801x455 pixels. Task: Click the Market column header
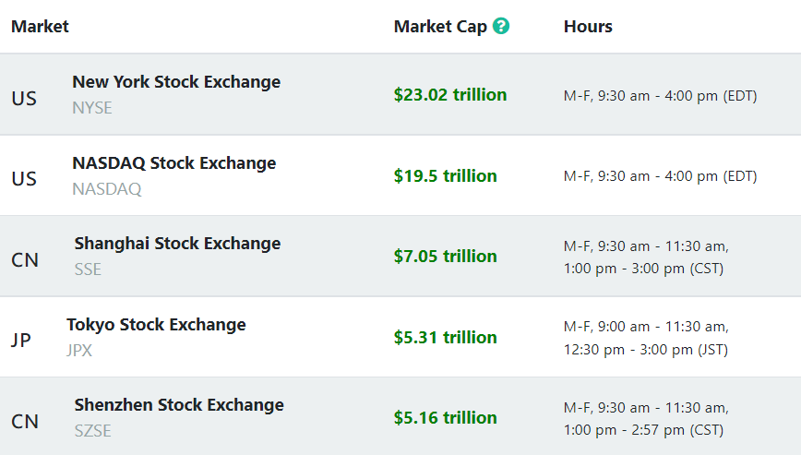click(40, 26)
